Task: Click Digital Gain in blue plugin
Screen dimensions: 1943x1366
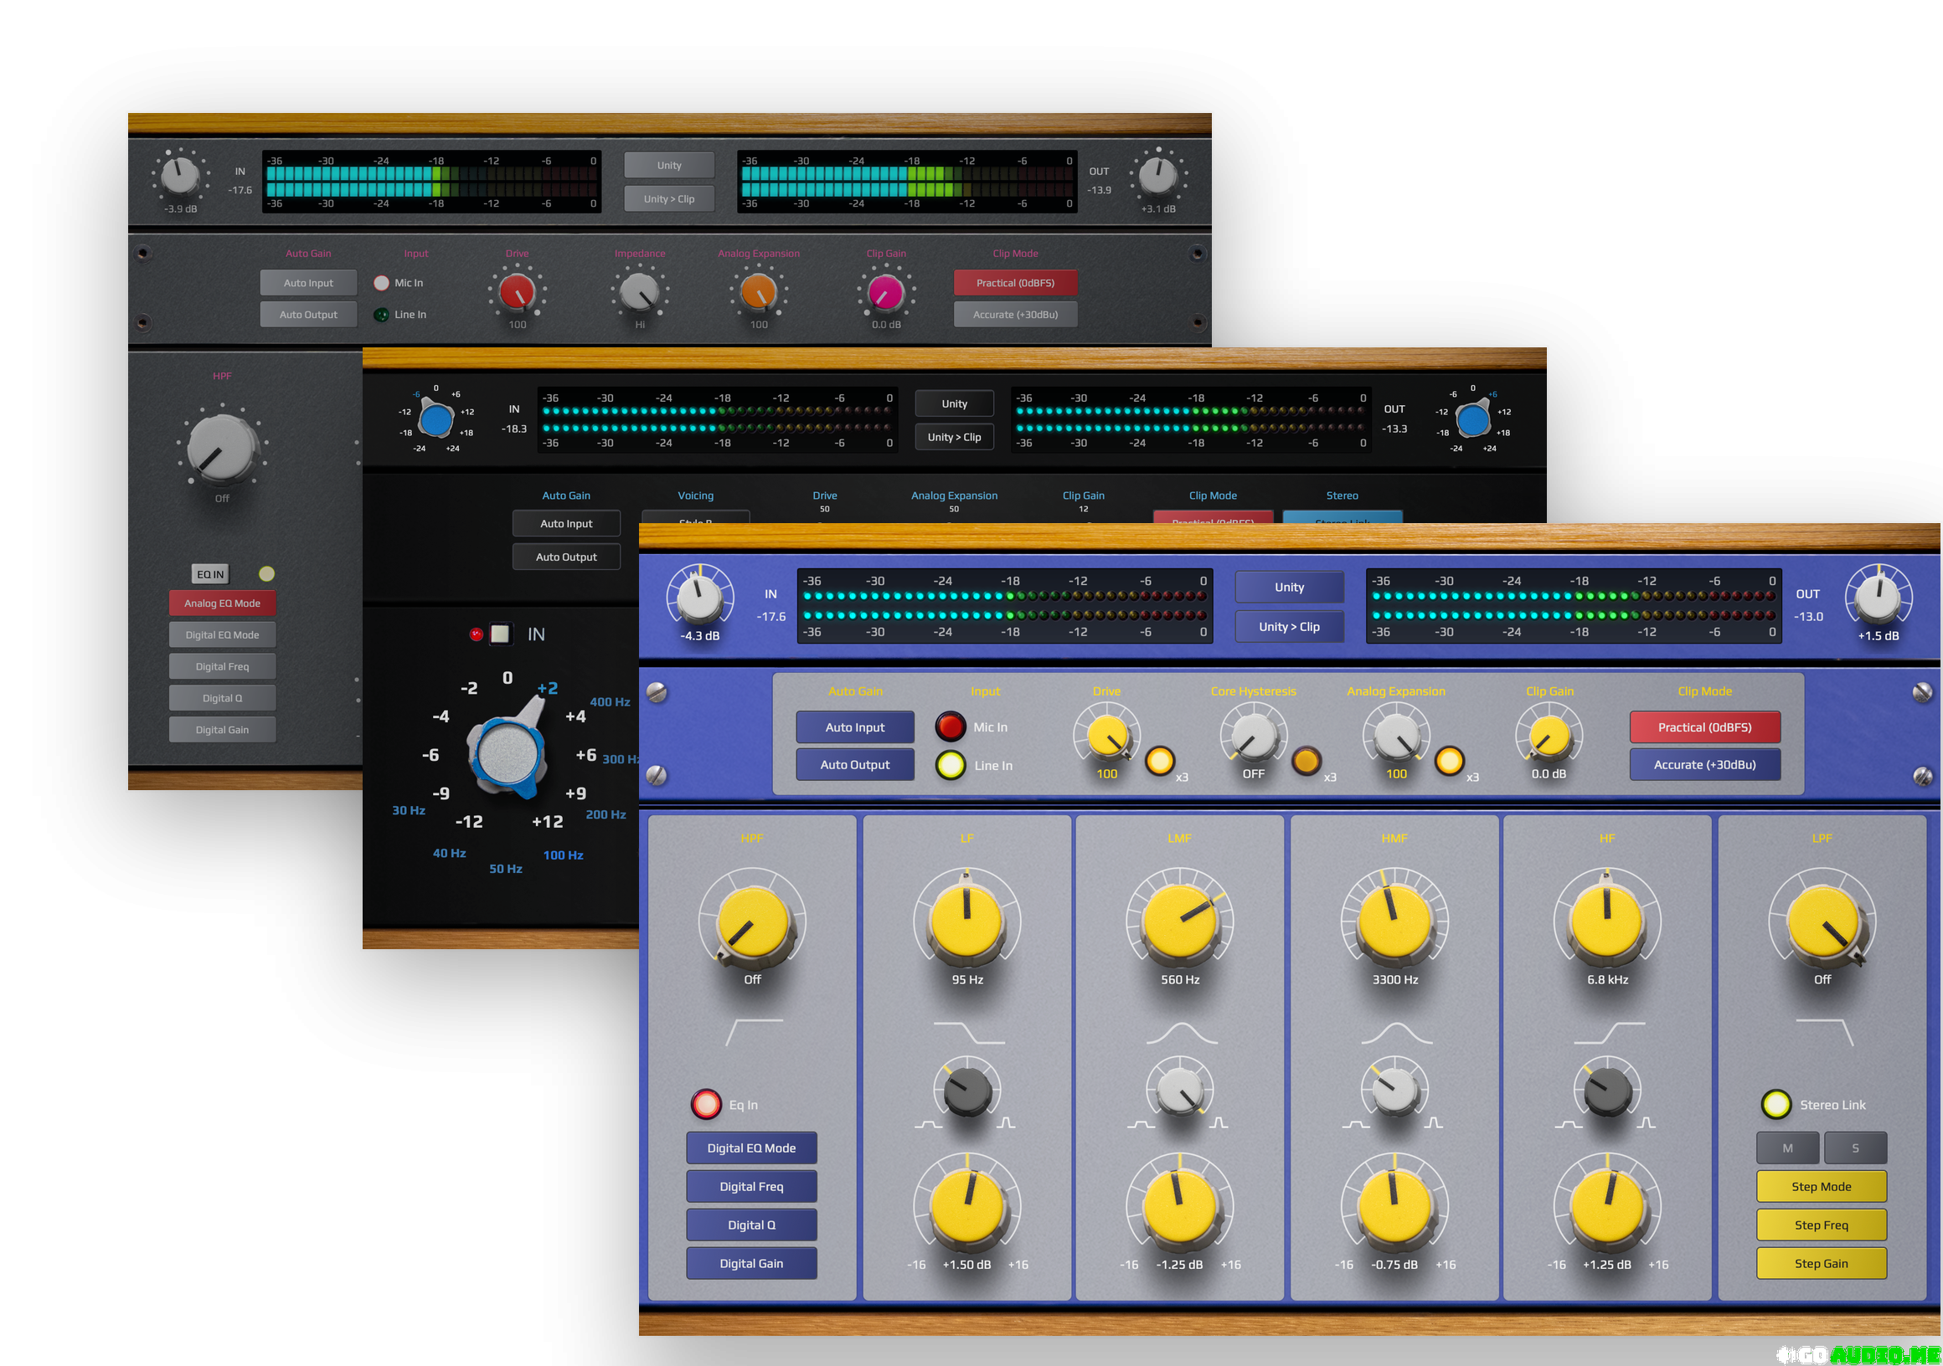Action: click(751, 1264)
